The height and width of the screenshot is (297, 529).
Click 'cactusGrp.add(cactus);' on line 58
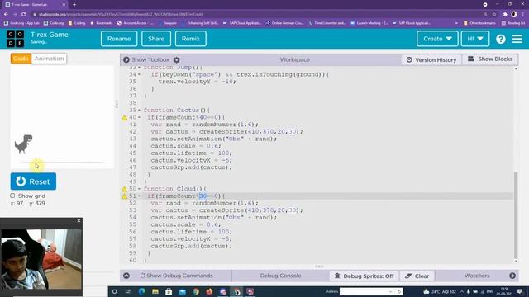coord(191,246)
